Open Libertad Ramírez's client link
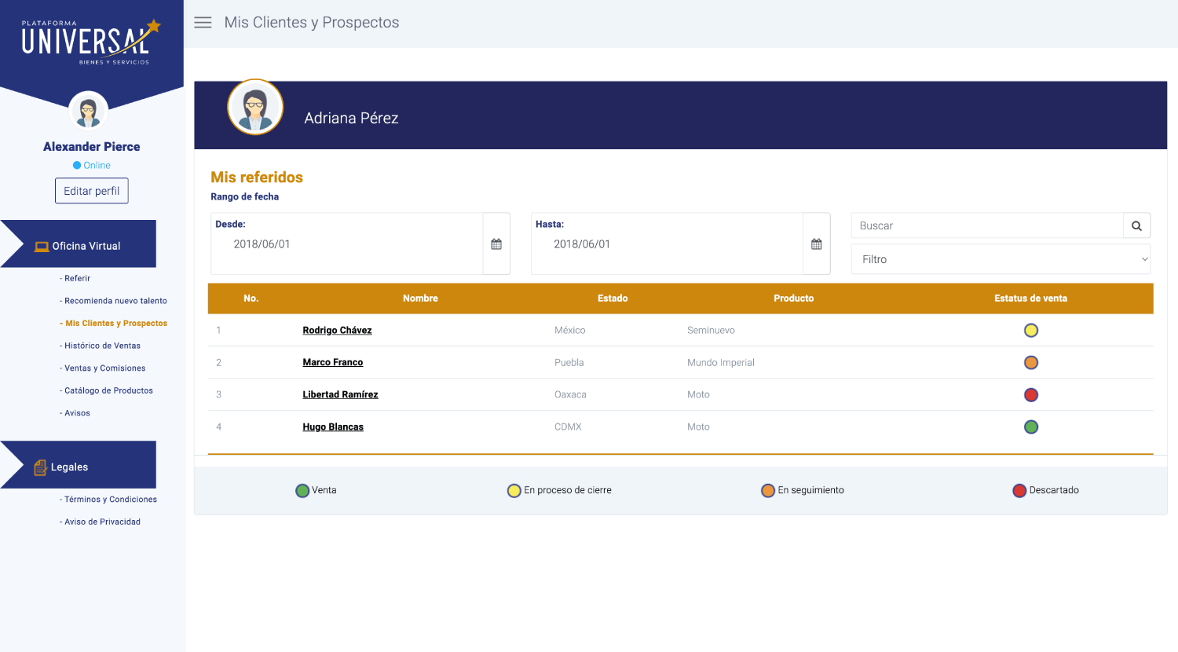The image size is (1178, 652). coord(340,395)
